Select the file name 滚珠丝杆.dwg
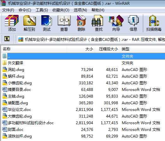The width and height of the screenshot is (165, 141). click(x=20, y=136)
